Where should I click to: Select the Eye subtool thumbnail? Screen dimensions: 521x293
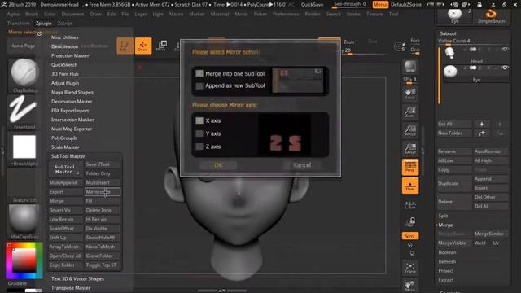(x=450, y=71)
